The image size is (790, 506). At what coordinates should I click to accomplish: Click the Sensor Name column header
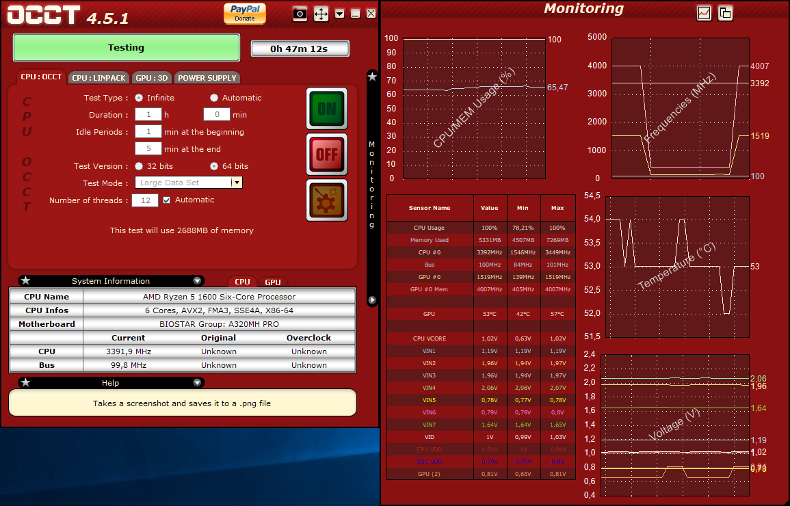[x=430, y=208]
